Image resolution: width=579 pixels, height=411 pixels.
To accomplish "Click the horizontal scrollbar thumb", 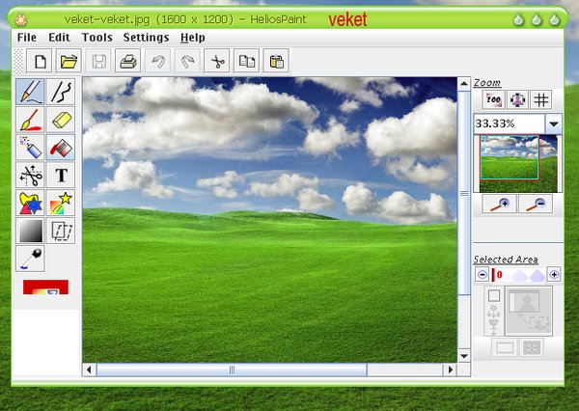I will point(232,370).
